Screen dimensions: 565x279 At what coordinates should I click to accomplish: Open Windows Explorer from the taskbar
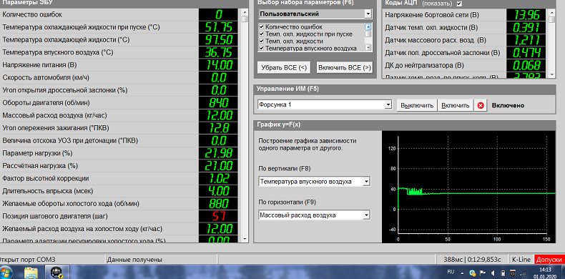click(31, 272)
